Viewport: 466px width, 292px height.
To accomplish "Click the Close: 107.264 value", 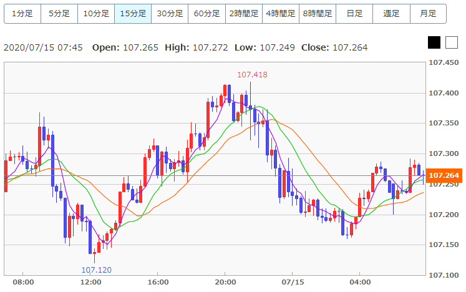I will (334, 47).
